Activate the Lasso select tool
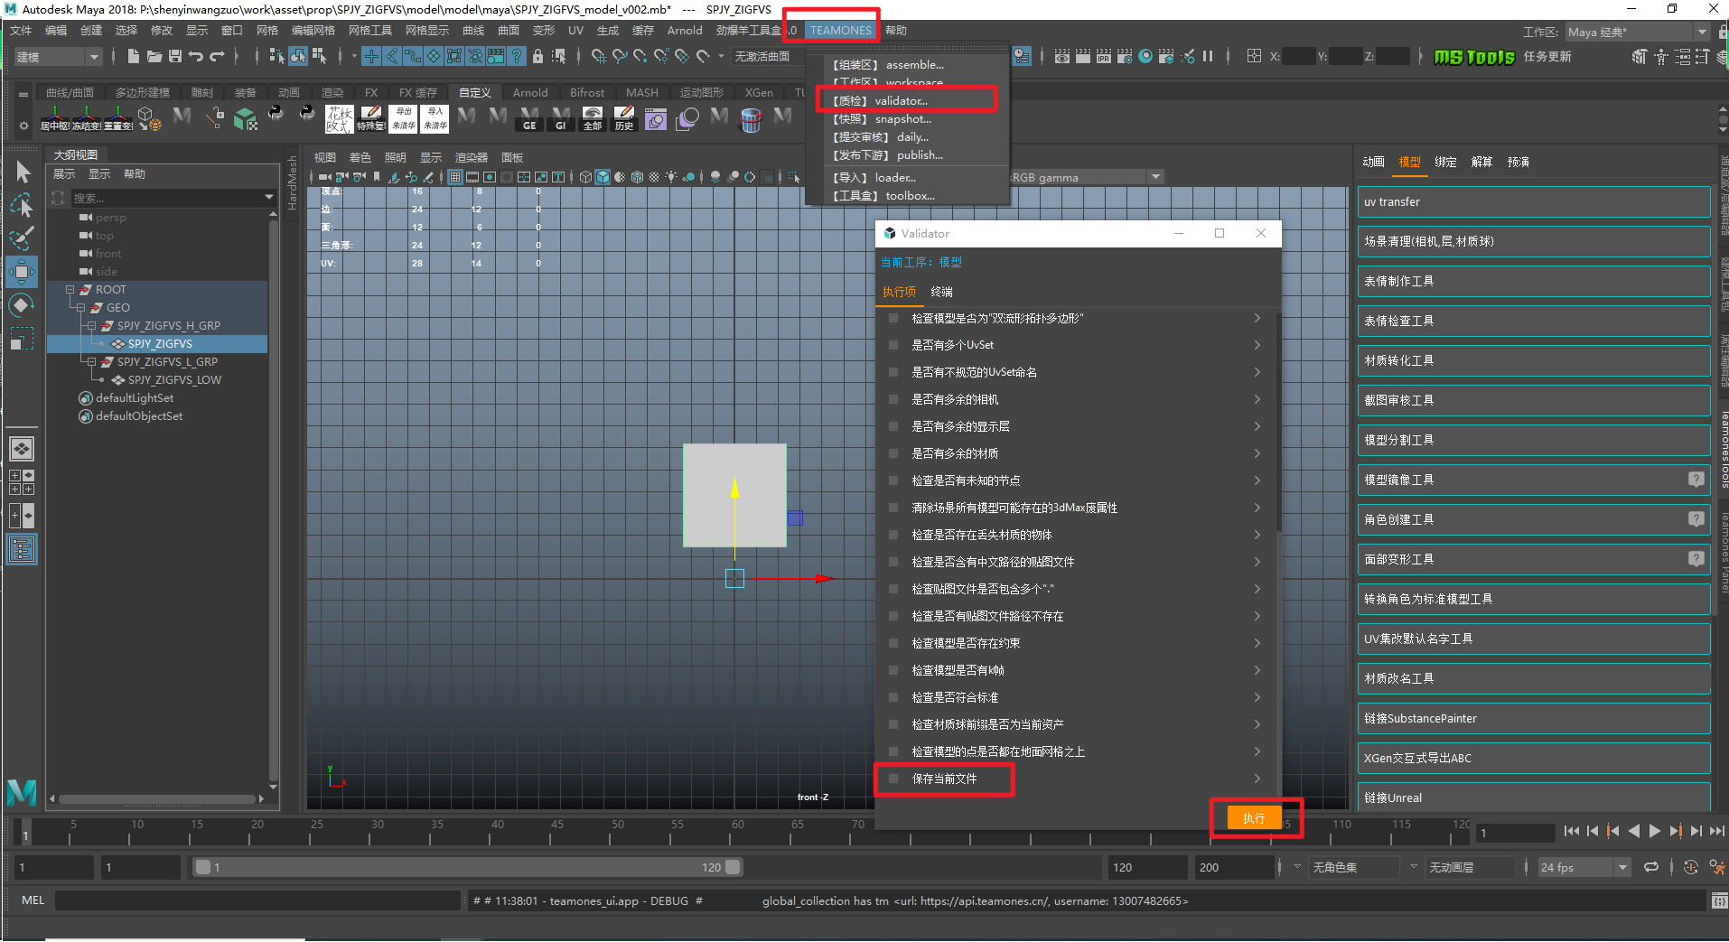This screenshot has height=942, width=1729. (x=22, y=207)
